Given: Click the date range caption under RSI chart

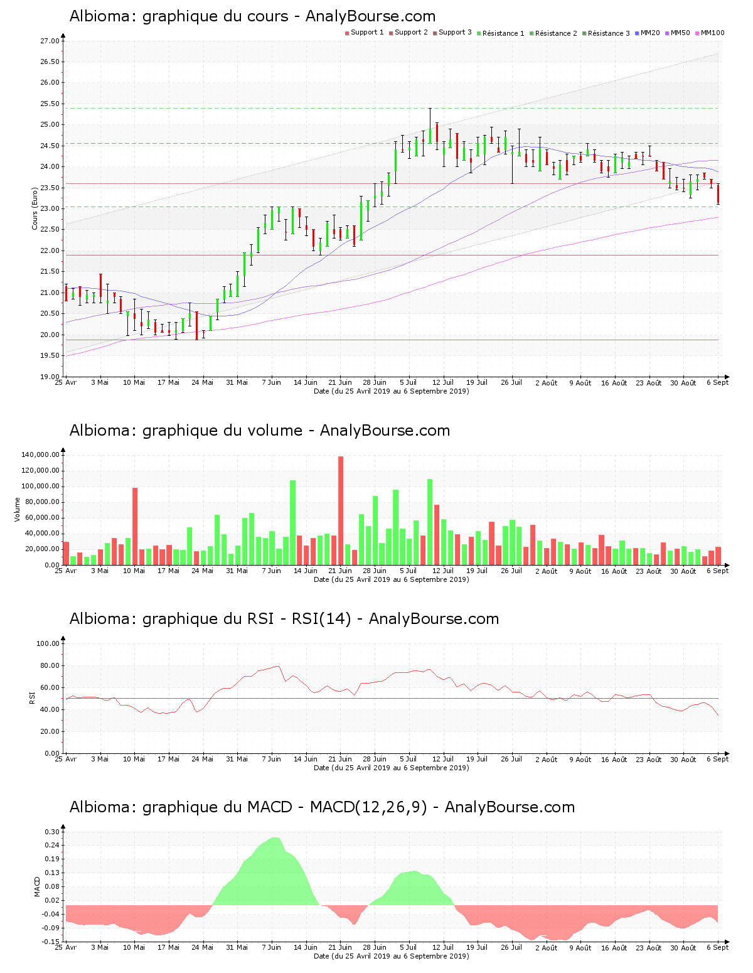Looking at the screenshot, I should click(x=392, y=768).
